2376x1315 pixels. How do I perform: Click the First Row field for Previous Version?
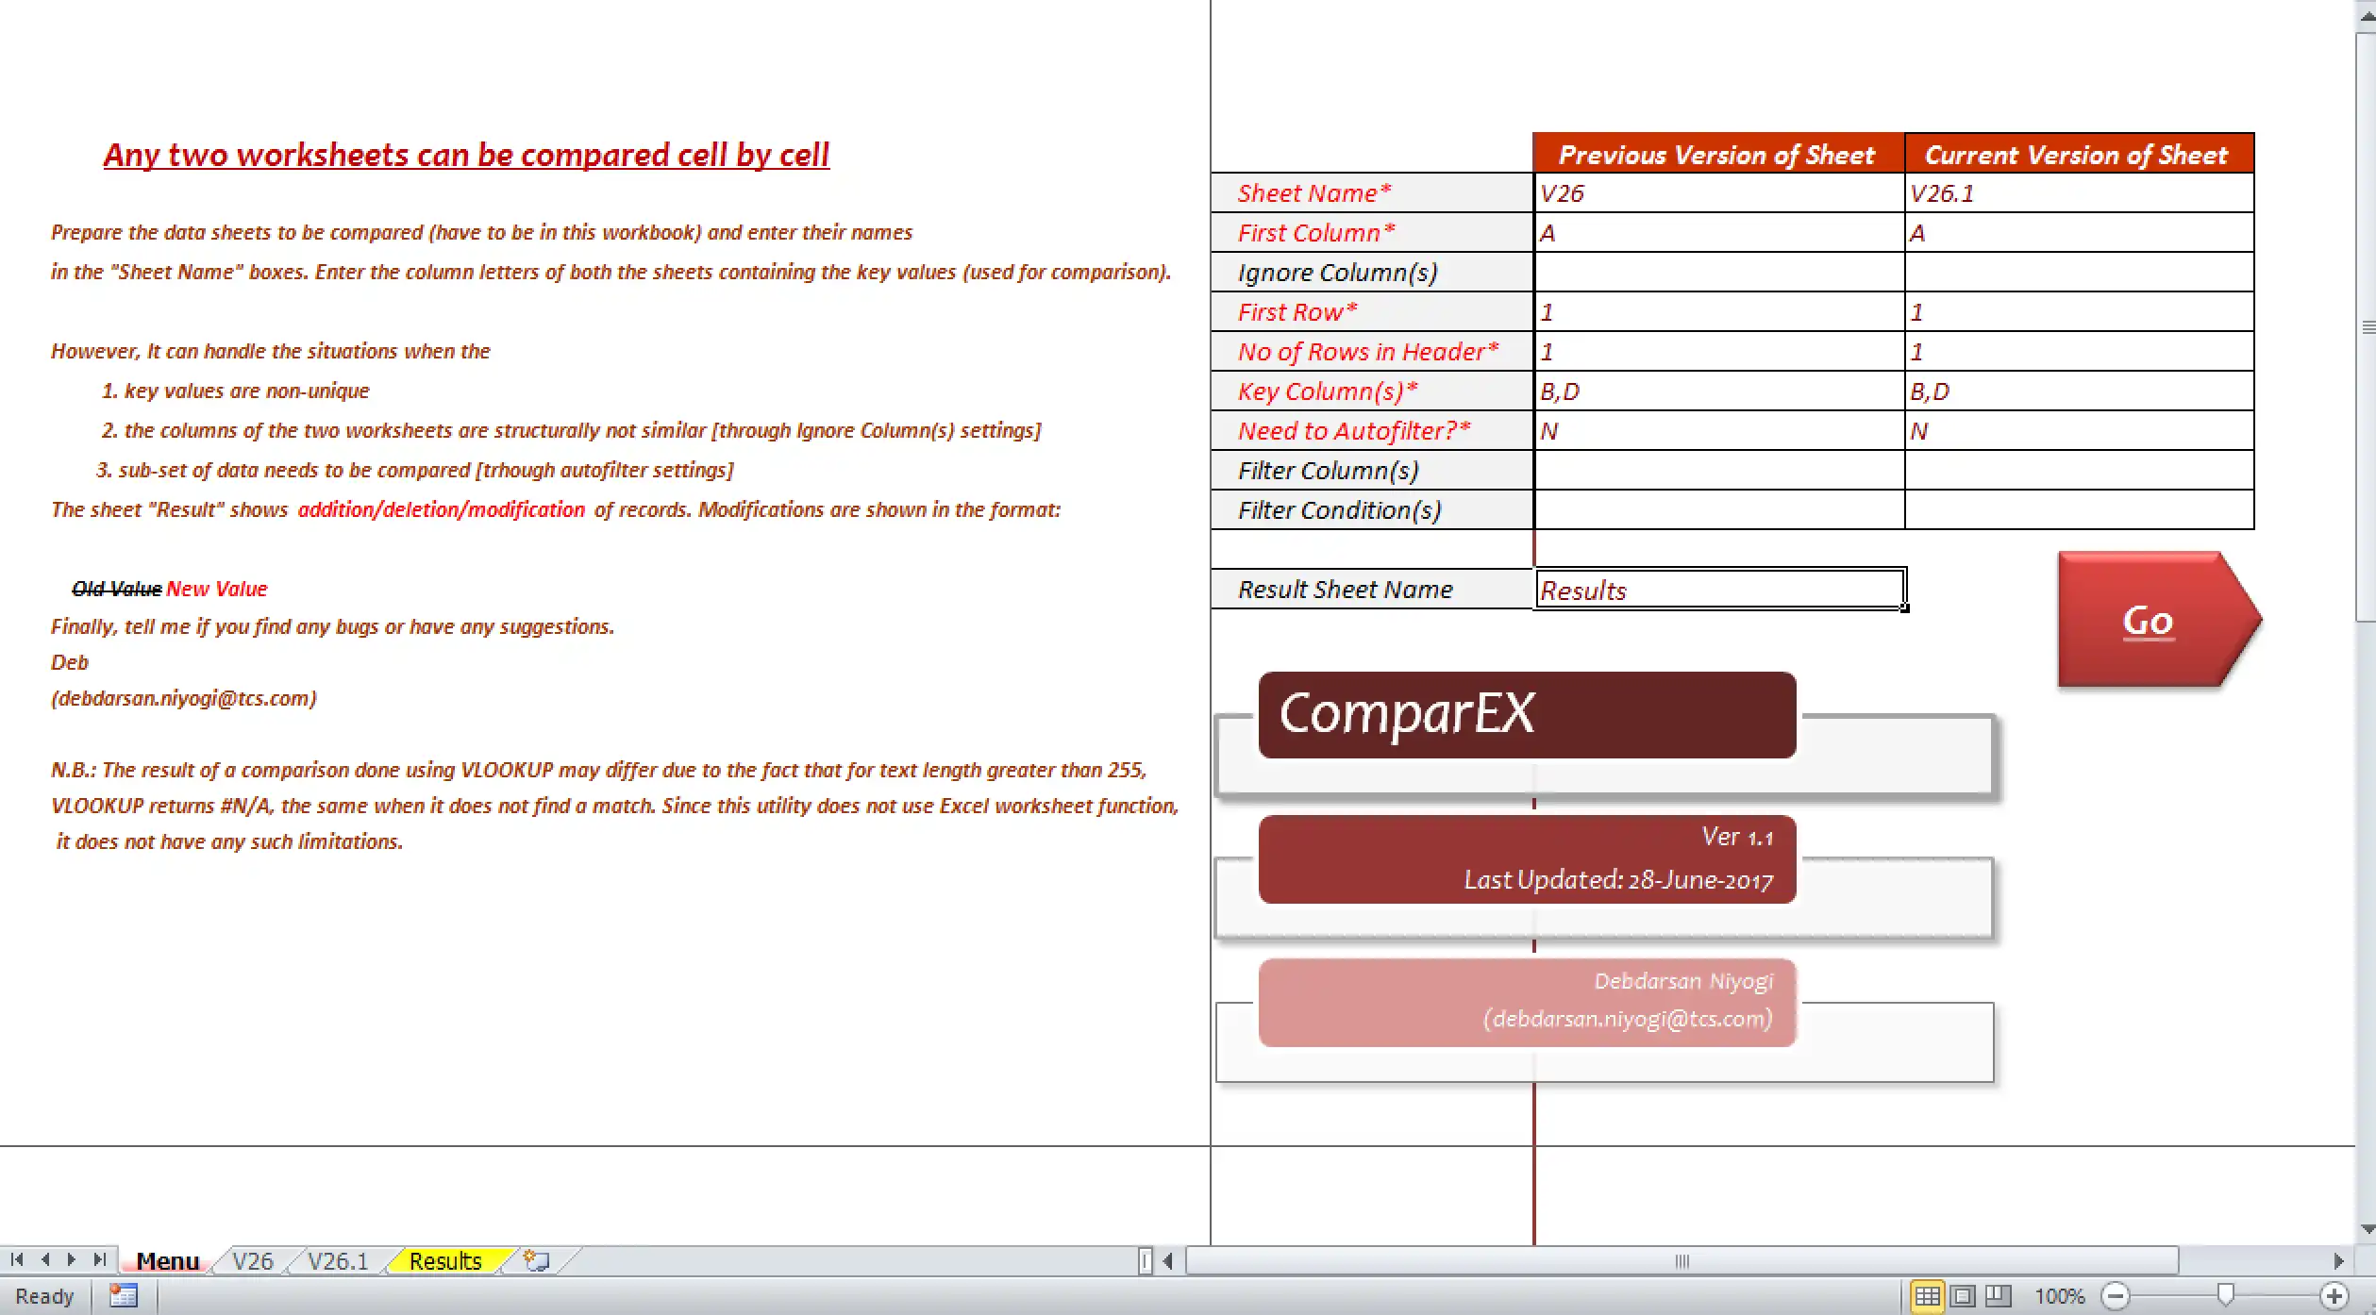pyautogui.click(x=1714, y=311)
